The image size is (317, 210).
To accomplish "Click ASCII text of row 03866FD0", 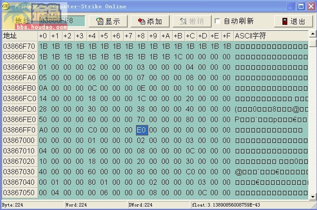I will click(272, 109).
